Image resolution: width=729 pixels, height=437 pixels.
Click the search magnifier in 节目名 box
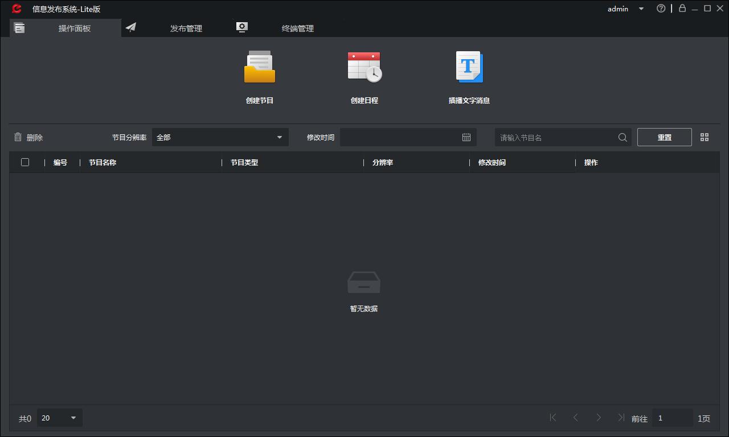(x=622, y=137)
